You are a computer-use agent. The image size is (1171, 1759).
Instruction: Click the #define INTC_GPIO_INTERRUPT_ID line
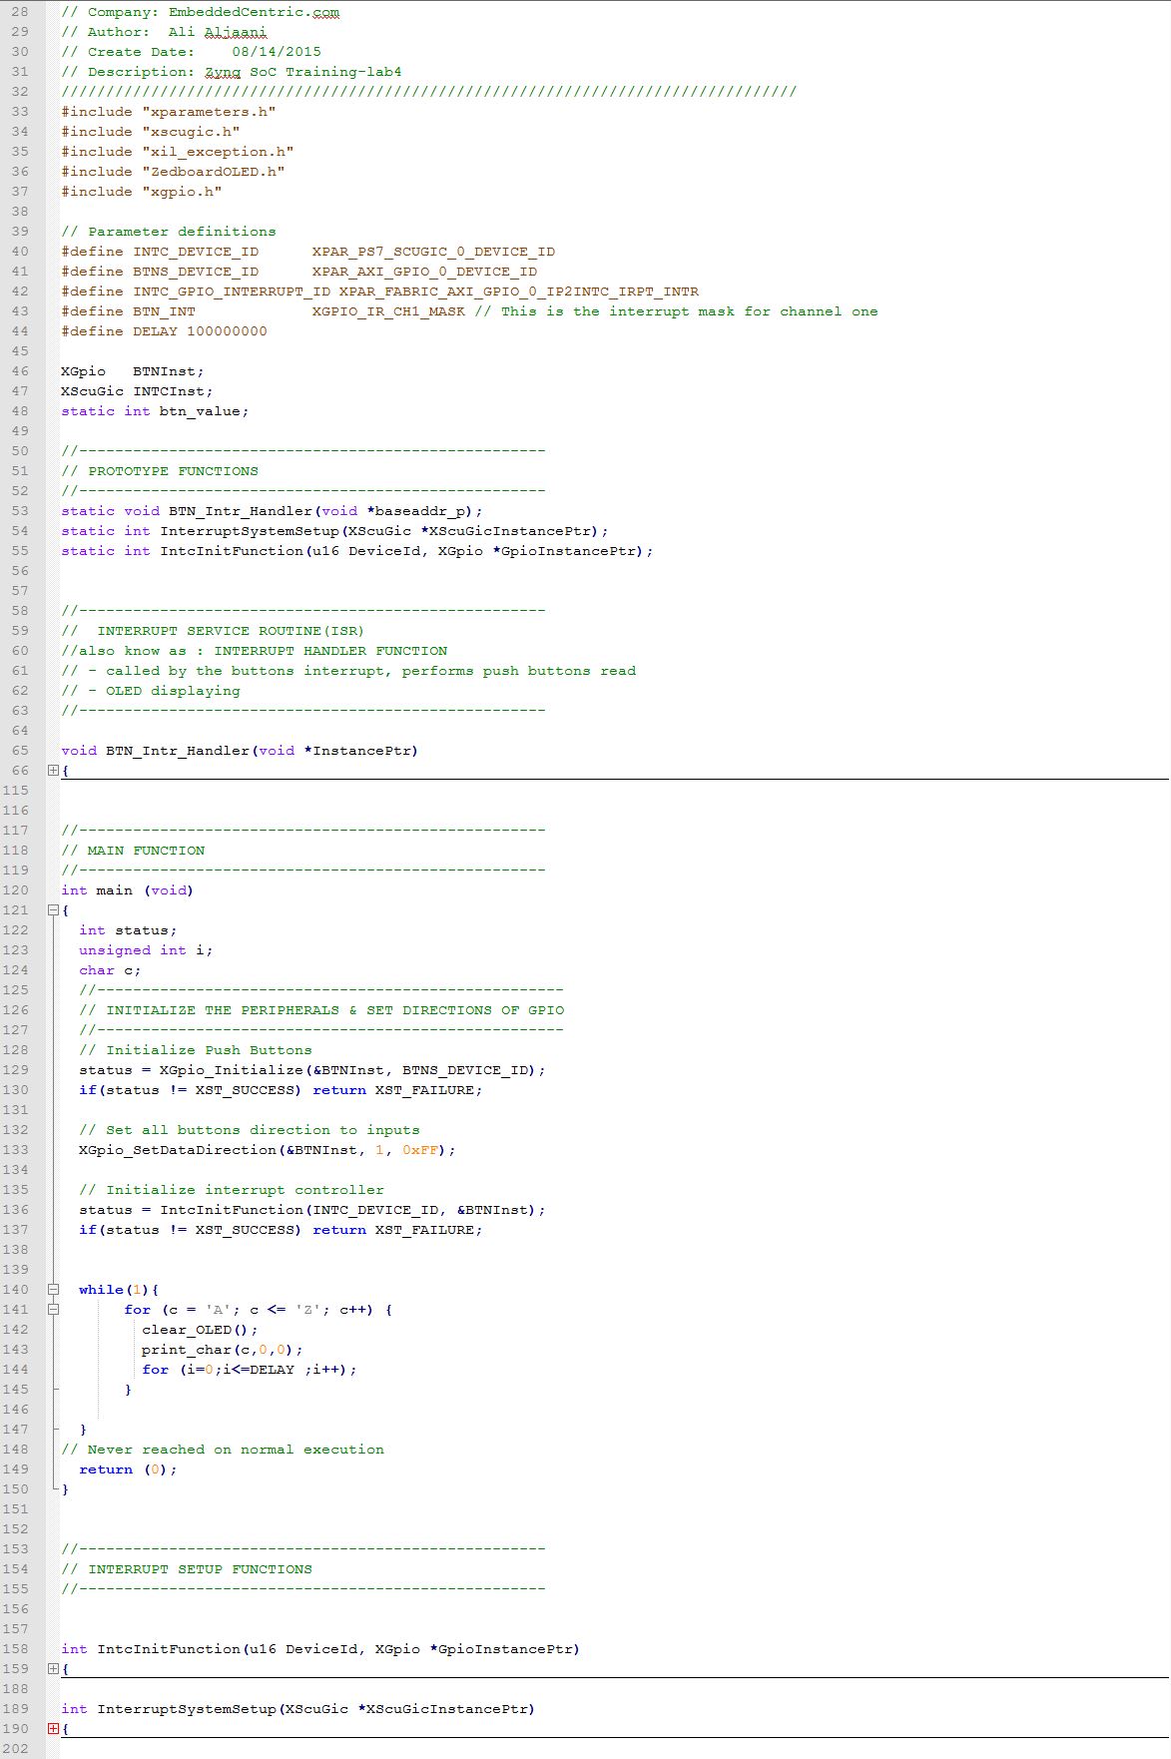380,292
